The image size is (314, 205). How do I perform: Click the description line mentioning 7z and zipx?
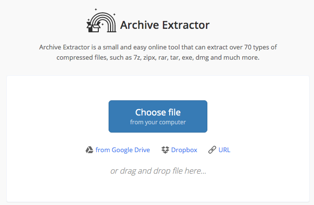point(158,57)
